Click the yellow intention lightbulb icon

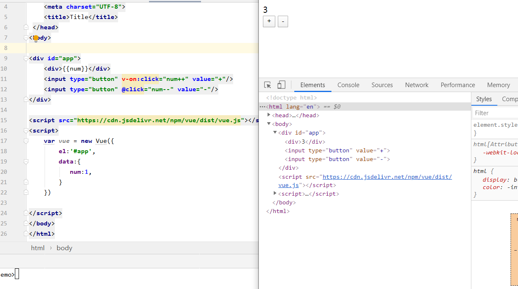click(x=36, y=38)
